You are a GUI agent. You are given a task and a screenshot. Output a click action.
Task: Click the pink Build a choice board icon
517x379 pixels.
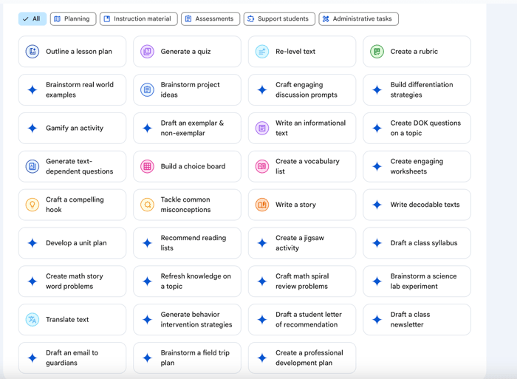147,166
